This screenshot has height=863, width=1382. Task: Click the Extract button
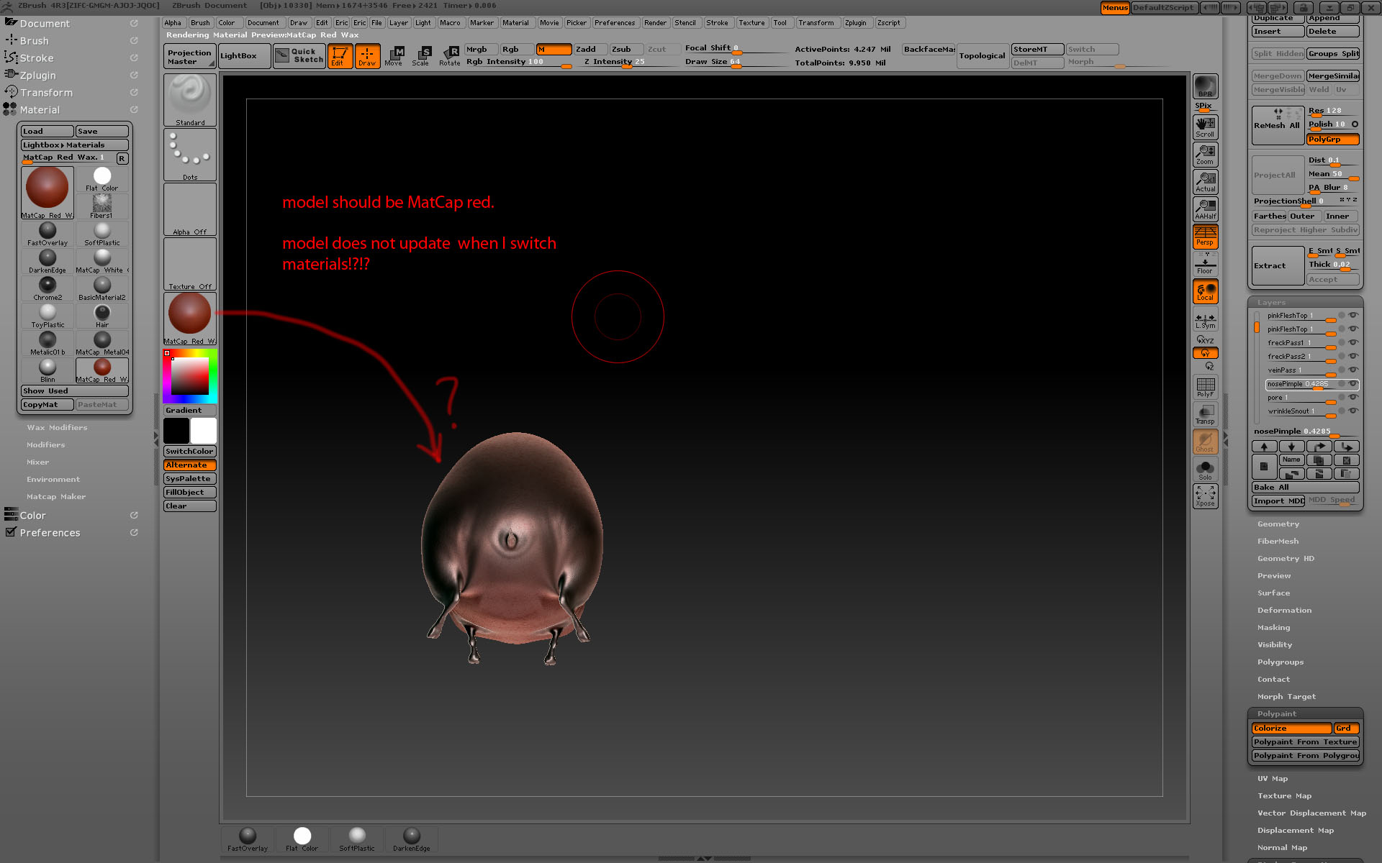click(1278, 266)
